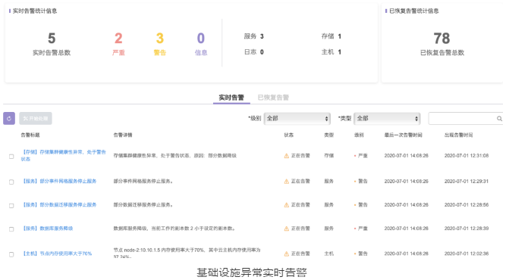
Task: Open alert link 【服务】部分事件网格服务停止服务
Action: coord(58,182)
